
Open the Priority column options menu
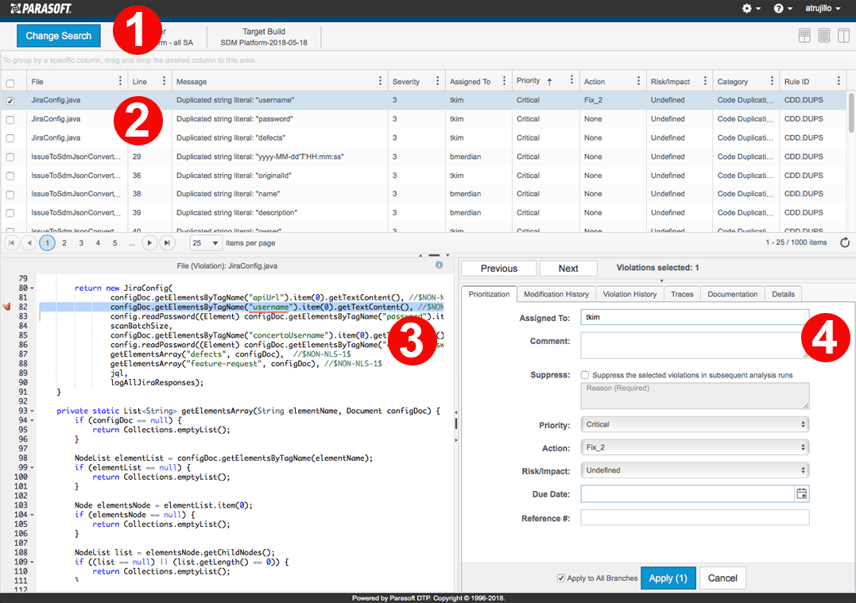pyautogui.click(x=571, y=80)
